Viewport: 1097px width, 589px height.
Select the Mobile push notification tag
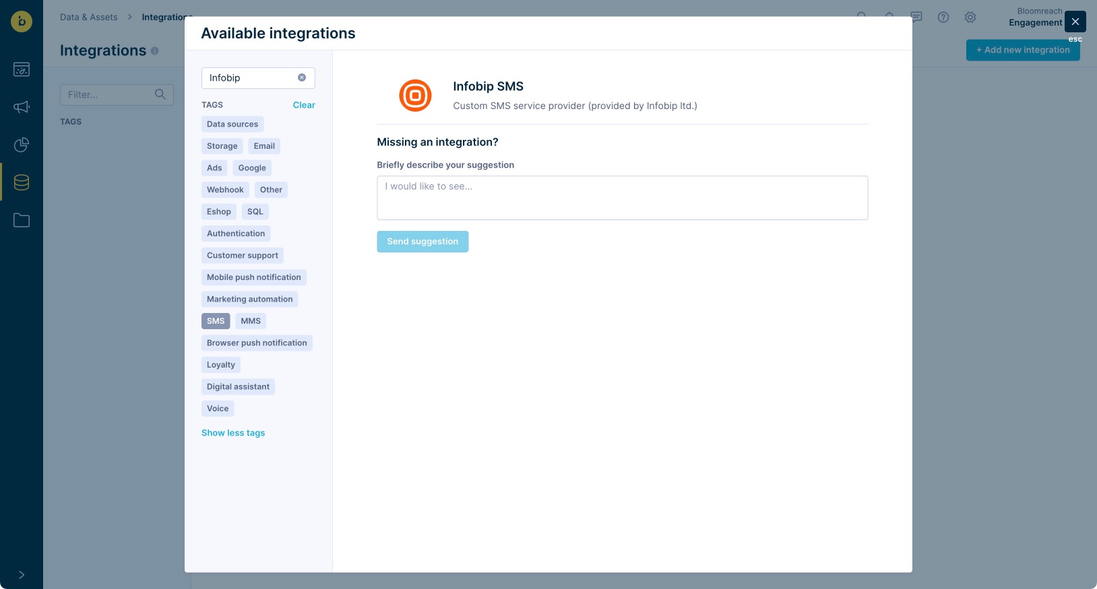pyautogui.click(x=254, y=277)
